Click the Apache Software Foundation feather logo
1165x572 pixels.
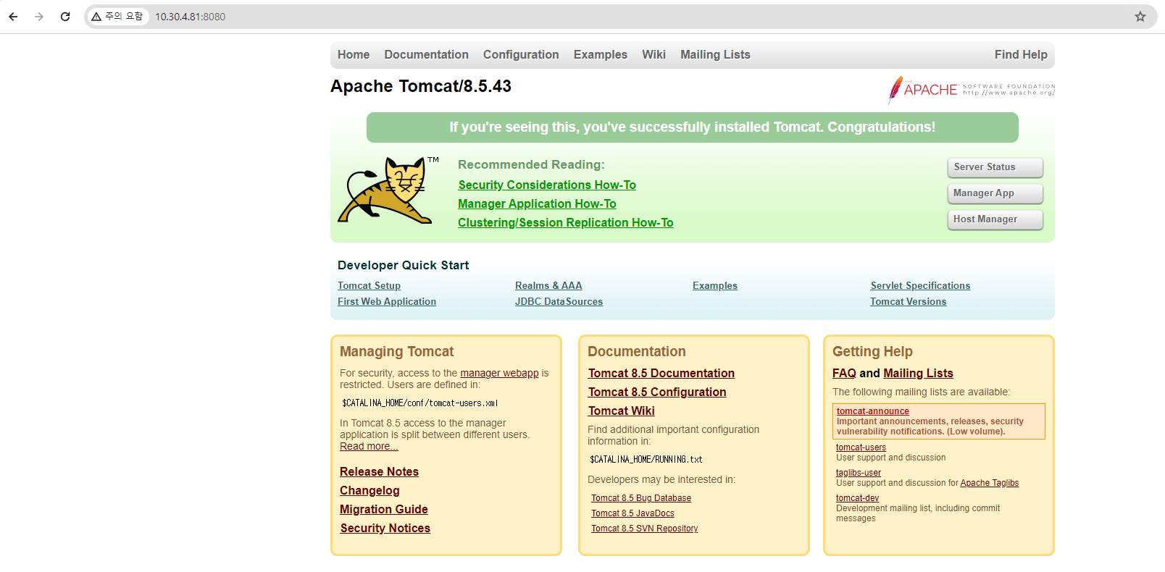[972, 90]
